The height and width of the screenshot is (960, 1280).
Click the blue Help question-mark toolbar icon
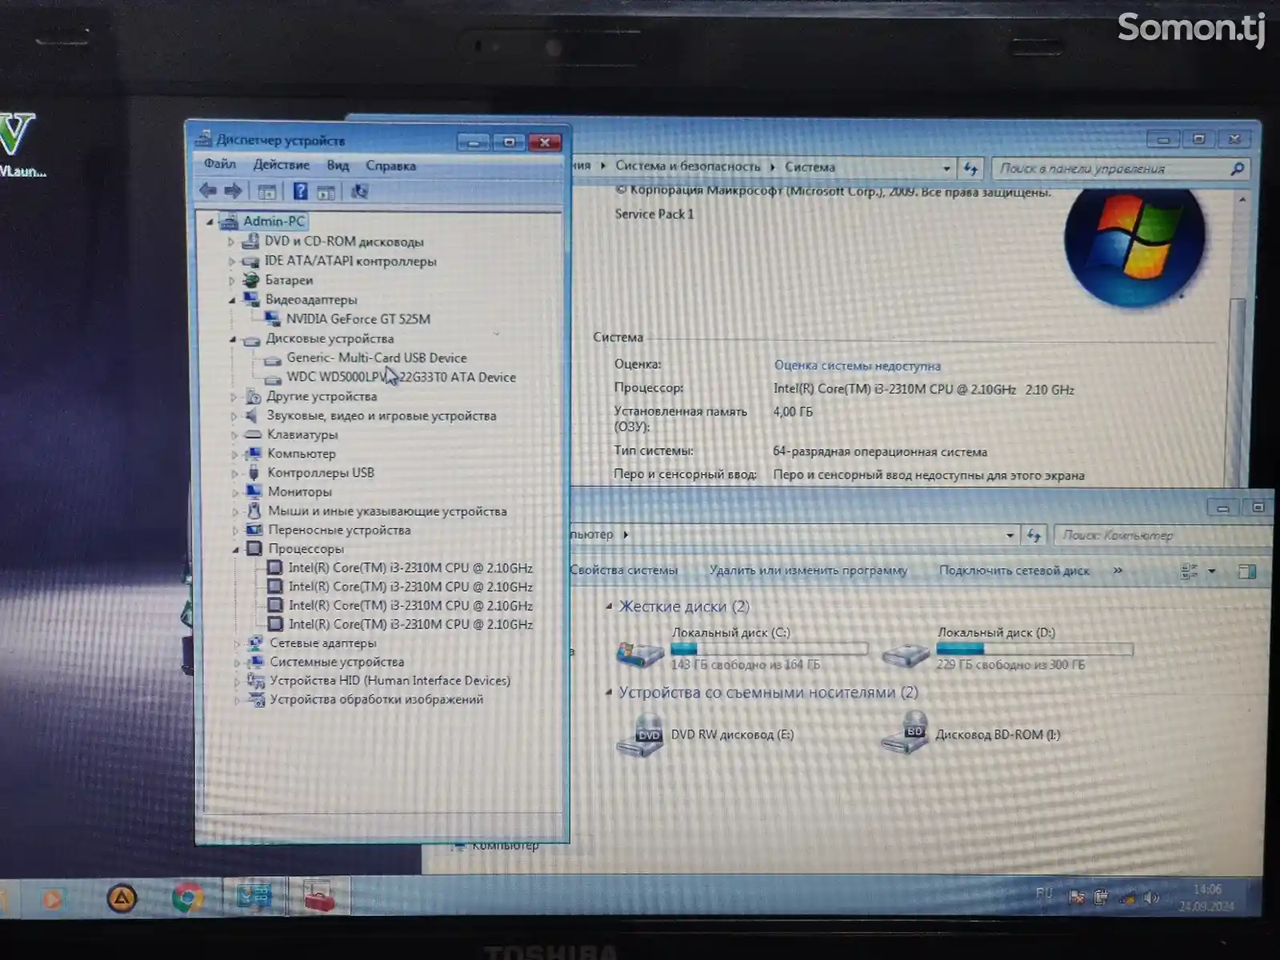click(x=300, y=191)
